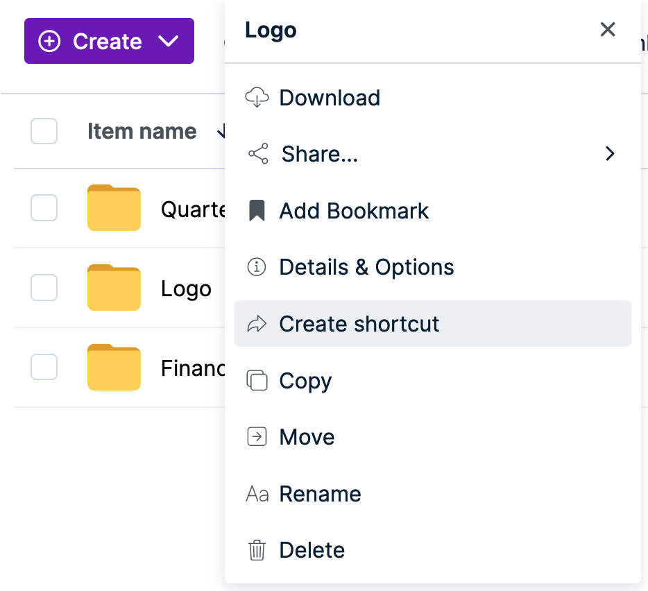
Task: Select Delete from the context menu
Action: tap(312, 550)
